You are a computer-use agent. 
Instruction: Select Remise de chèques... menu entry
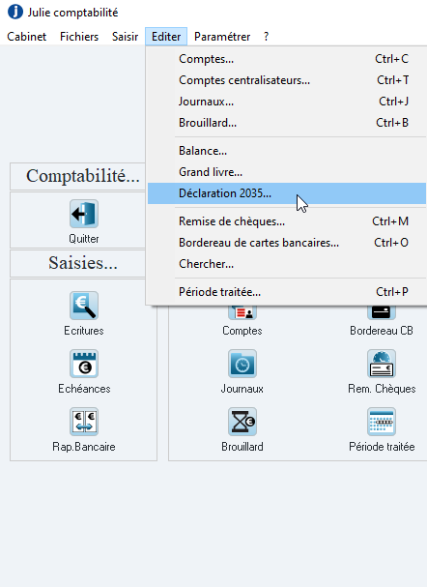coord(287,221)
